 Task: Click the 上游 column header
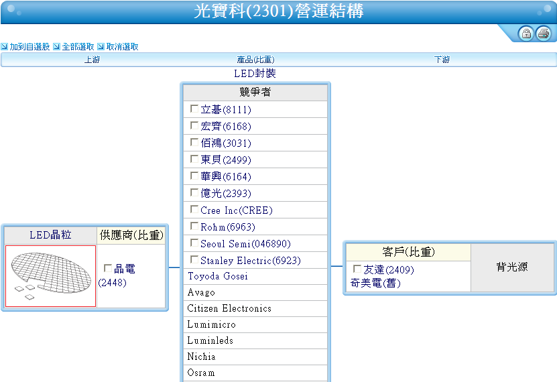tap(92, 60)
